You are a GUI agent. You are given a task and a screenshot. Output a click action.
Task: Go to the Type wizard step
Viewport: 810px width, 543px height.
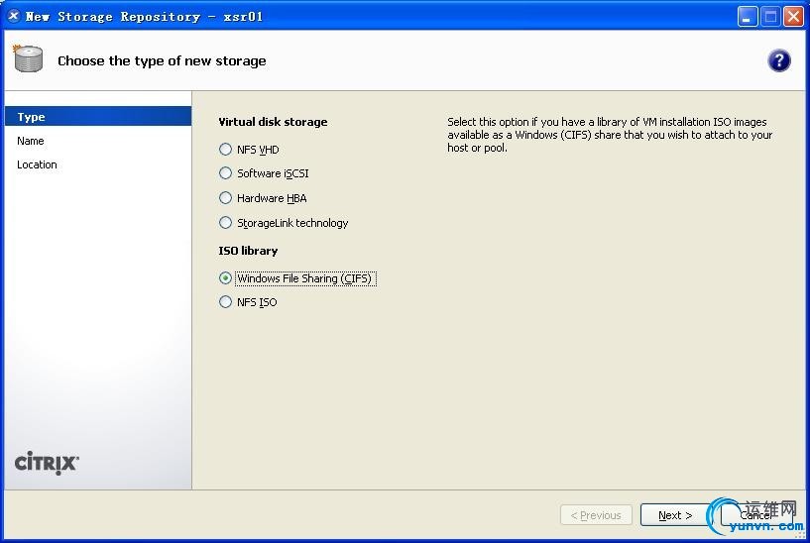(98, 117)
